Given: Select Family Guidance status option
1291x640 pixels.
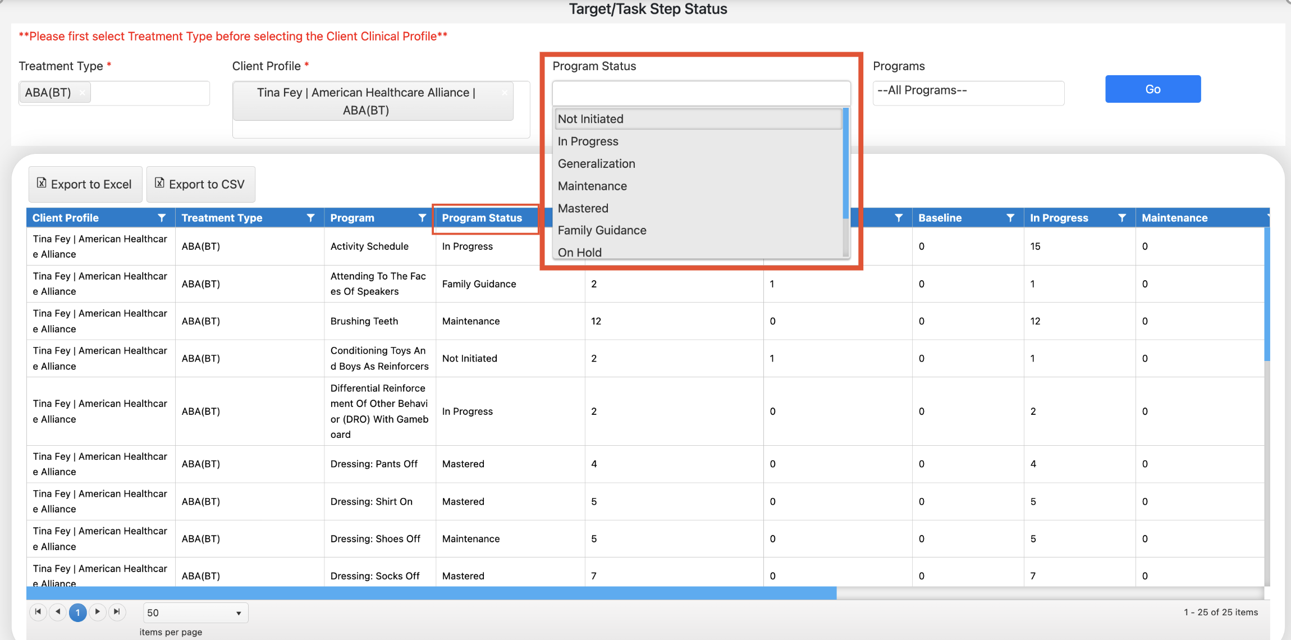Looking at the screenshot, I should coord(602,230).
